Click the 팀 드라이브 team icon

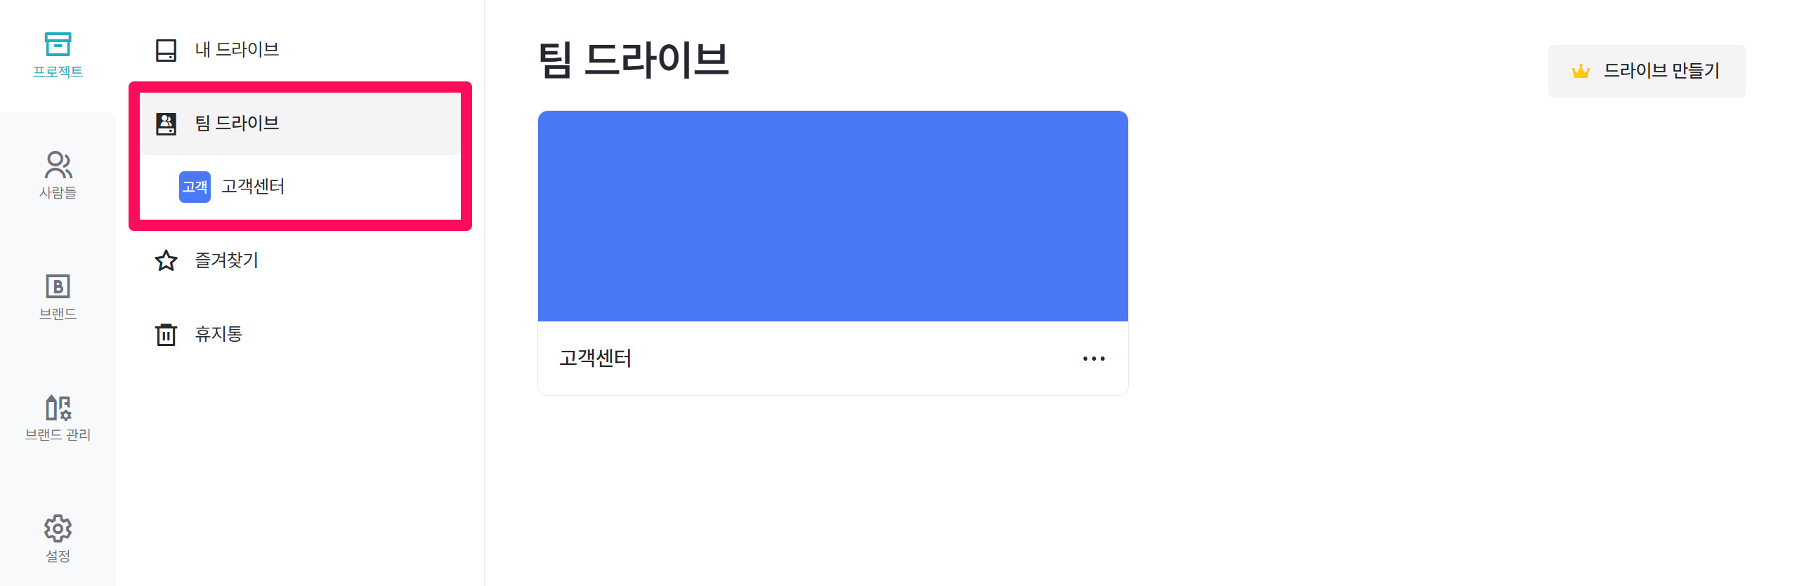tap(166, 124)
